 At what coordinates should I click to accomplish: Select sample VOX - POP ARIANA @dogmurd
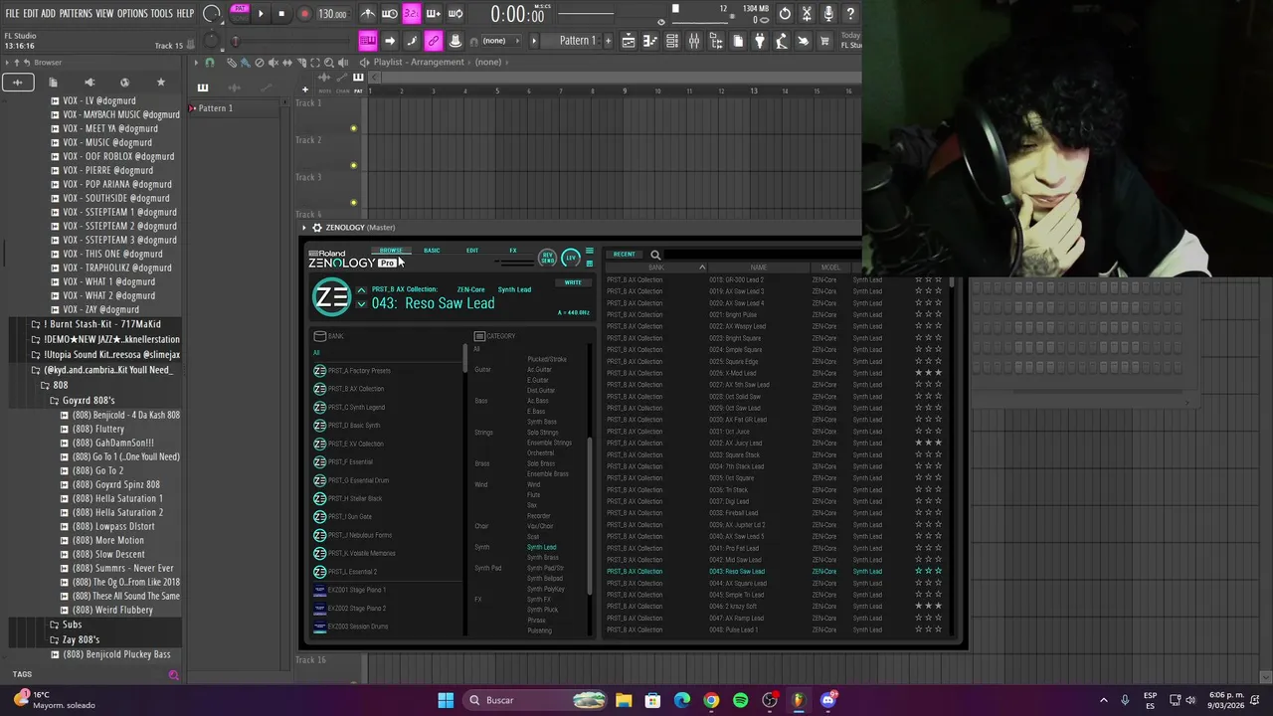pyautogui.click(x=116, y=184)
